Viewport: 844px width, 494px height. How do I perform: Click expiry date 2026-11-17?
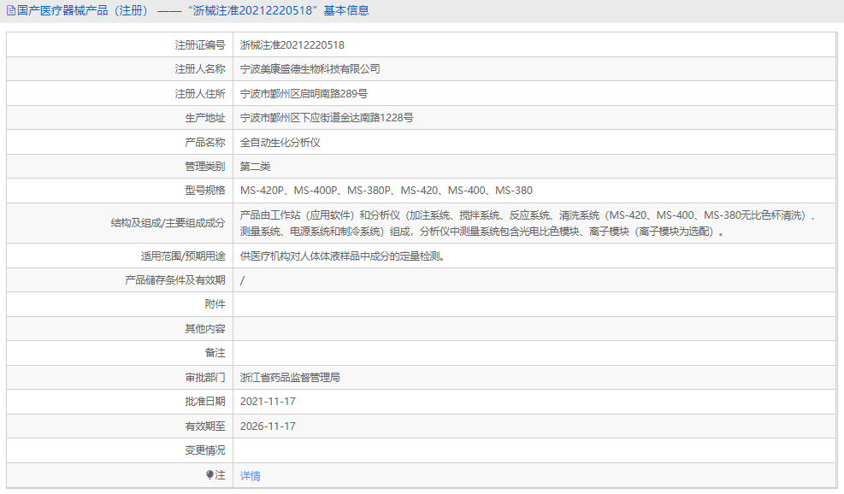click(268, 426)
